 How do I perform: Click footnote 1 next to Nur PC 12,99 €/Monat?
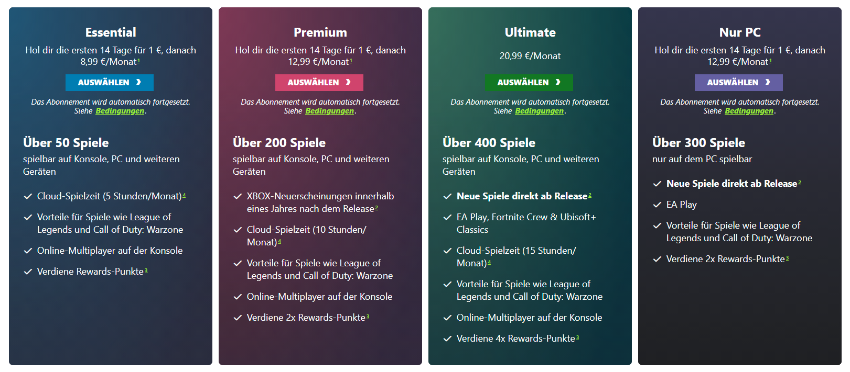tap(770, 61)
